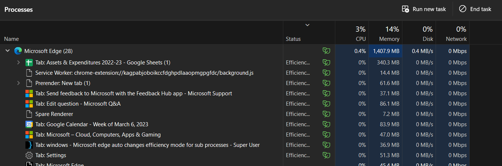Click the 61.6 MB memory value
Screen dimensions: 502x166
[x=390, y=83]
